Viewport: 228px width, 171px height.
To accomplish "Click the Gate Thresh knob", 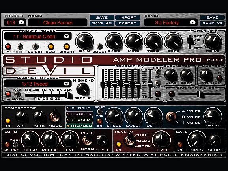I will click(196, 140).
